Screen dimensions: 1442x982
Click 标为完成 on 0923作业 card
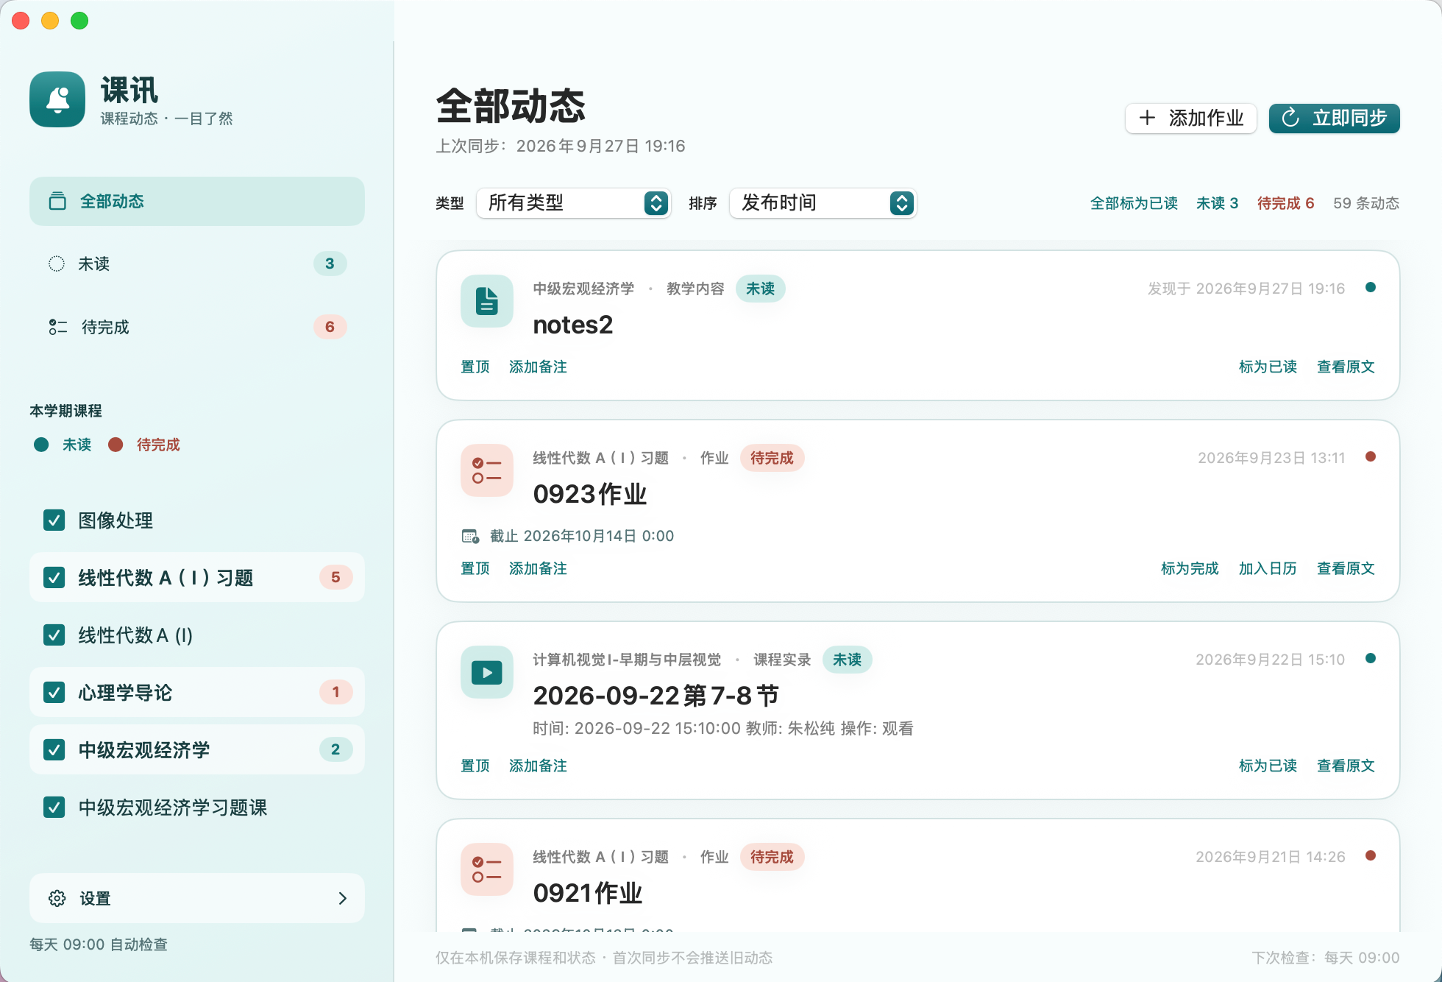tap(1190, 568)
